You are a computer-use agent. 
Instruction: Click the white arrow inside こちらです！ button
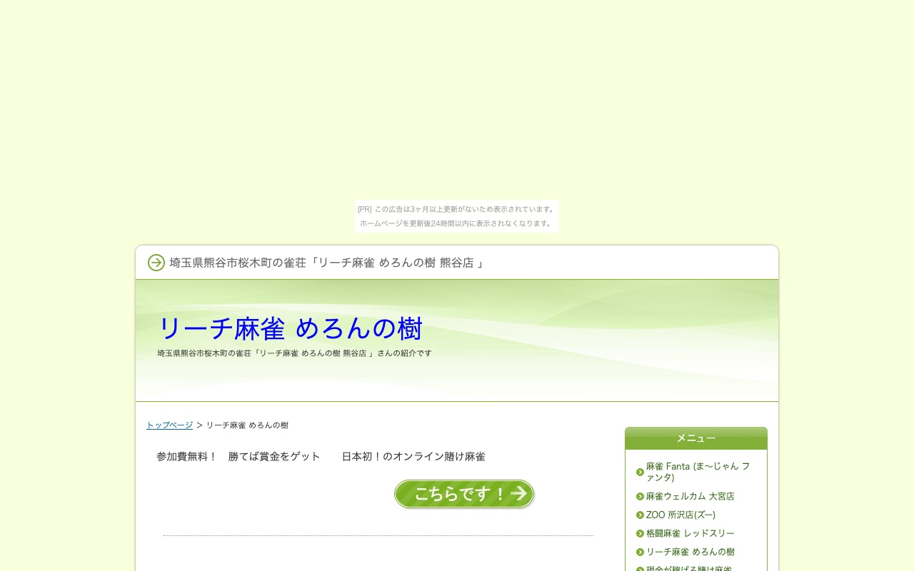(x=519, y=493)
